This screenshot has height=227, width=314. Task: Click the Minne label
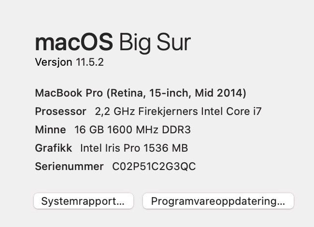(50, 129)
